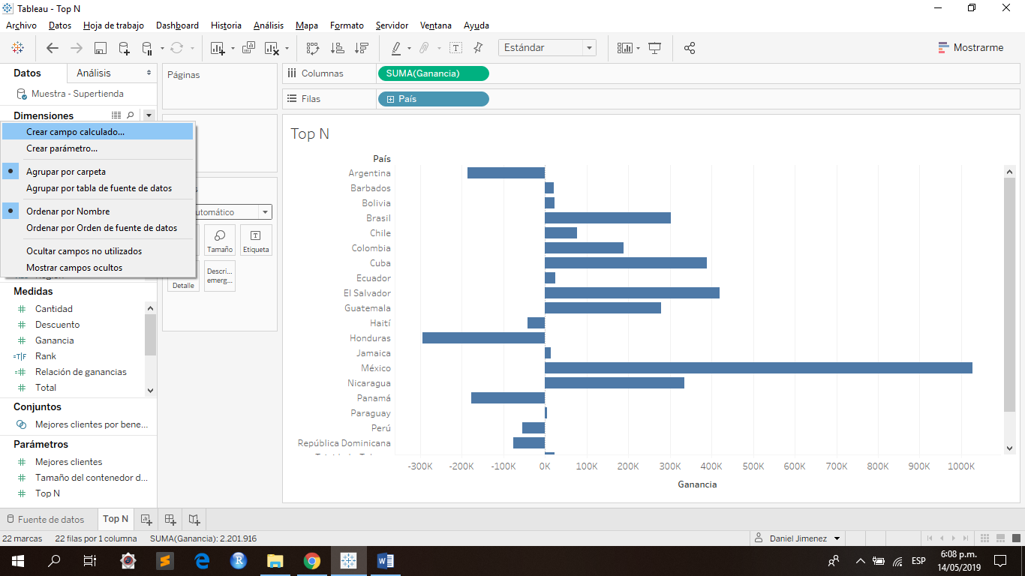The image size is (1025, 576).
Task: Click the save workbook icon
Action: (x=100, y=47)
